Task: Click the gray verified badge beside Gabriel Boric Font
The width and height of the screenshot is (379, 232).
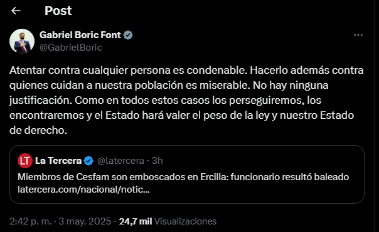Action: click(x=128, y=35)
